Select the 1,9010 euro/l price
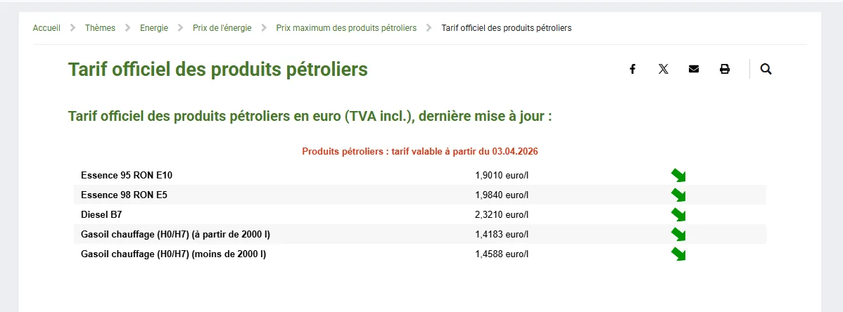This screenshot has width=843, height=312. click(x=502, y=175)
